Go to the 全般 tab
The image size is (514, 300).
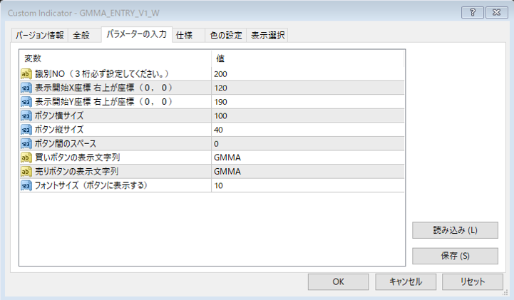82,36
